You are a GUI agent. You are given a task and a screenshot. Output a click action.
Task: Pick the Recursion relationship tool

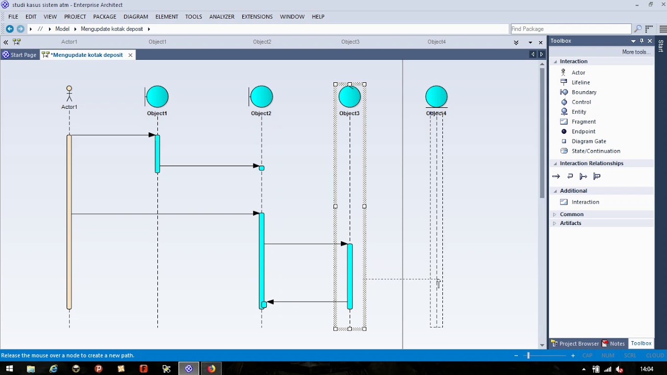click(x=583, y=177)
